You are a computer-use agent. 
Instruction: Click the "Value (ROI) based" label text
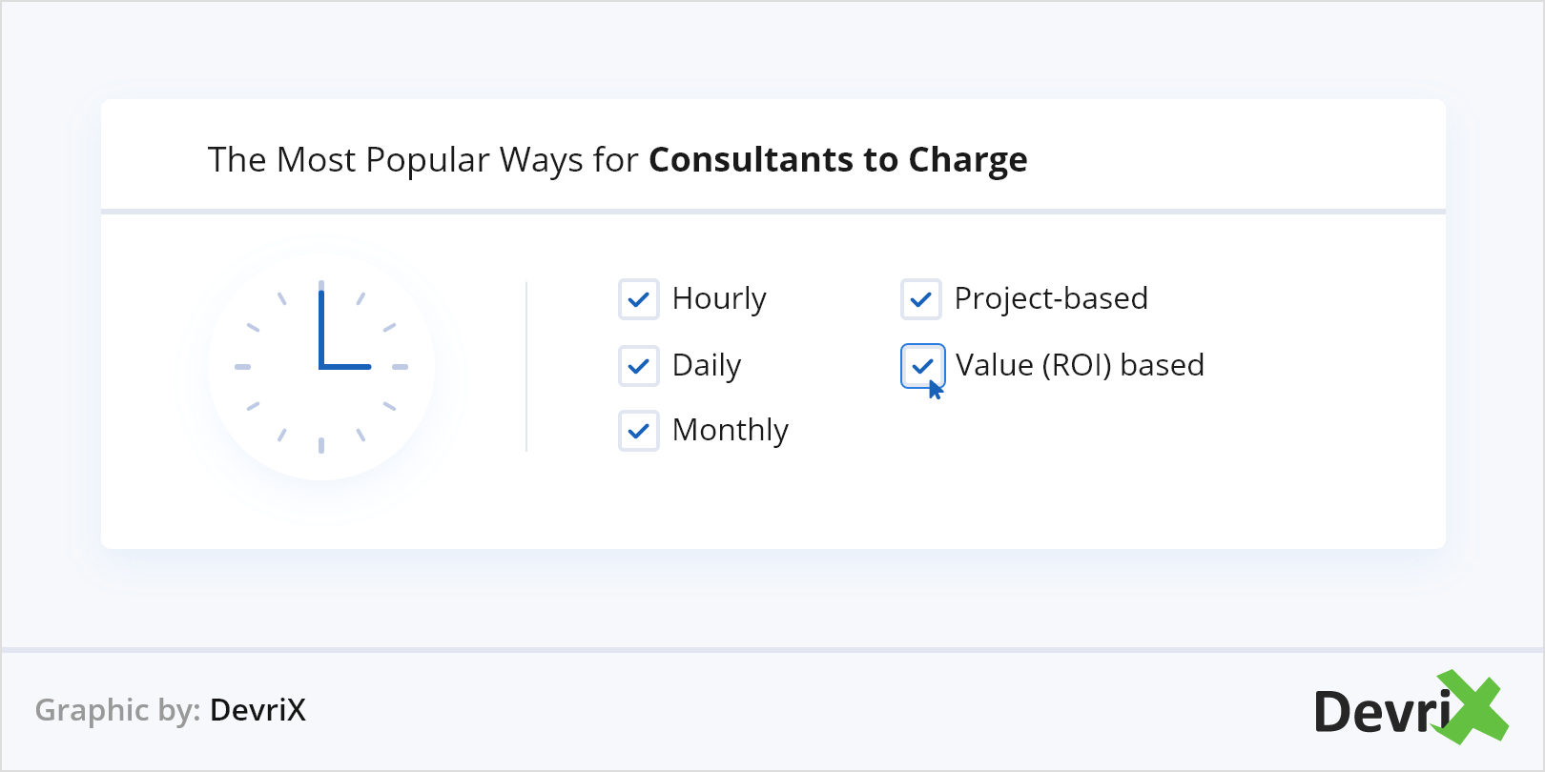1080,365
